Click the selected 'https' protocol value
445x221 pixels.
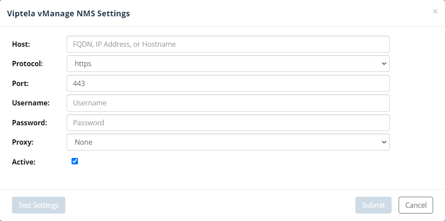(x=83, y=64)
